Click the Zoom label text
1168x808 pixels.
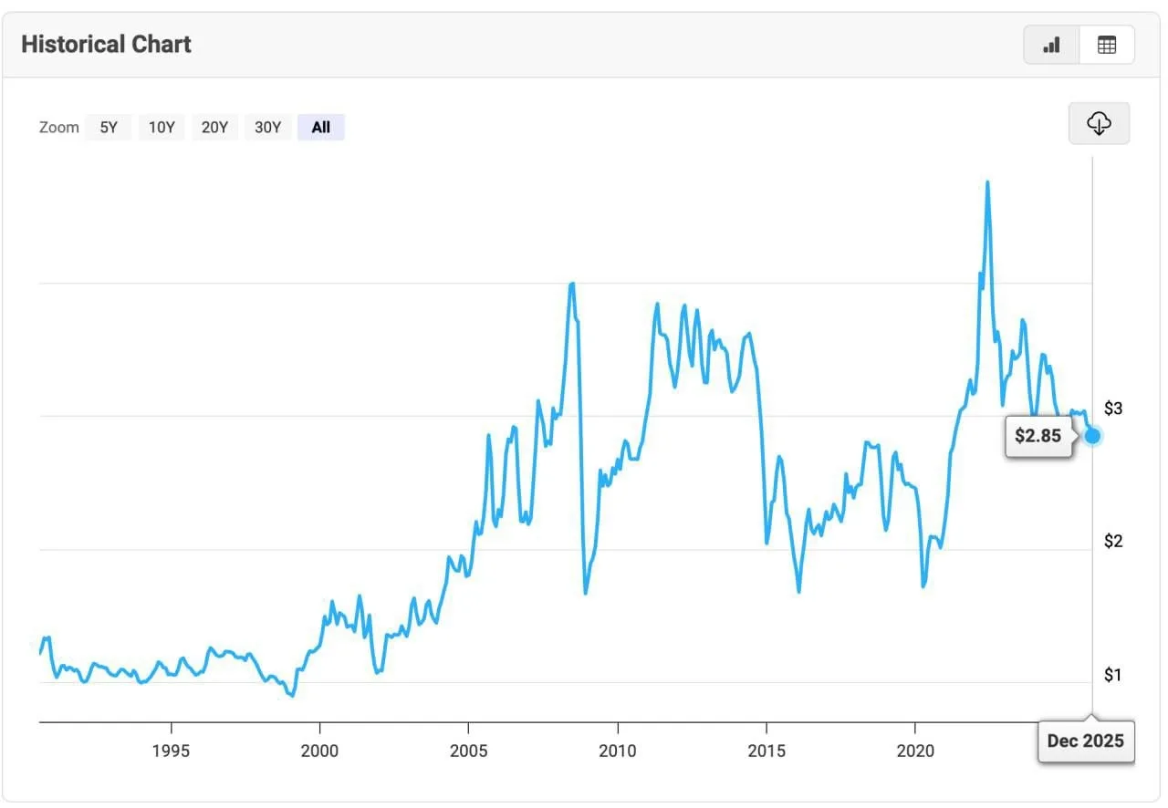58,128
